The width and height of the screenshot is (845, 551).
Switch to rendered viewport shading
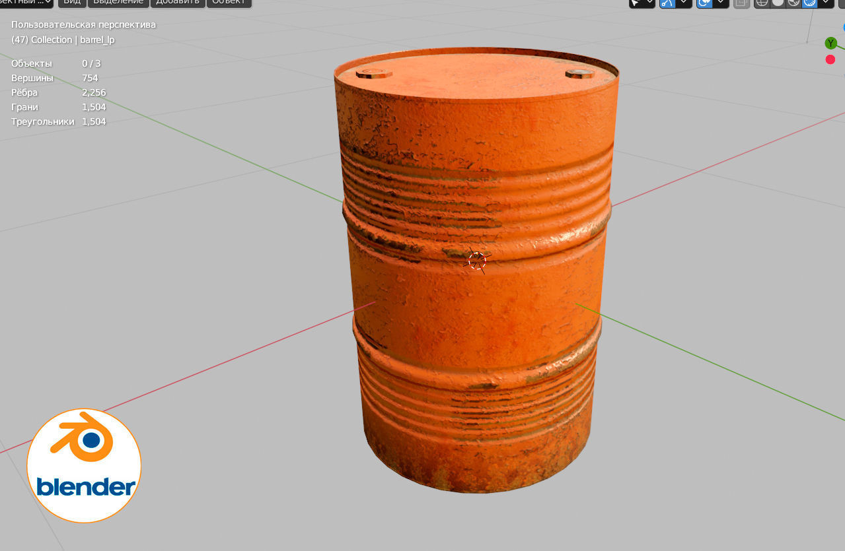coord(809,3)
